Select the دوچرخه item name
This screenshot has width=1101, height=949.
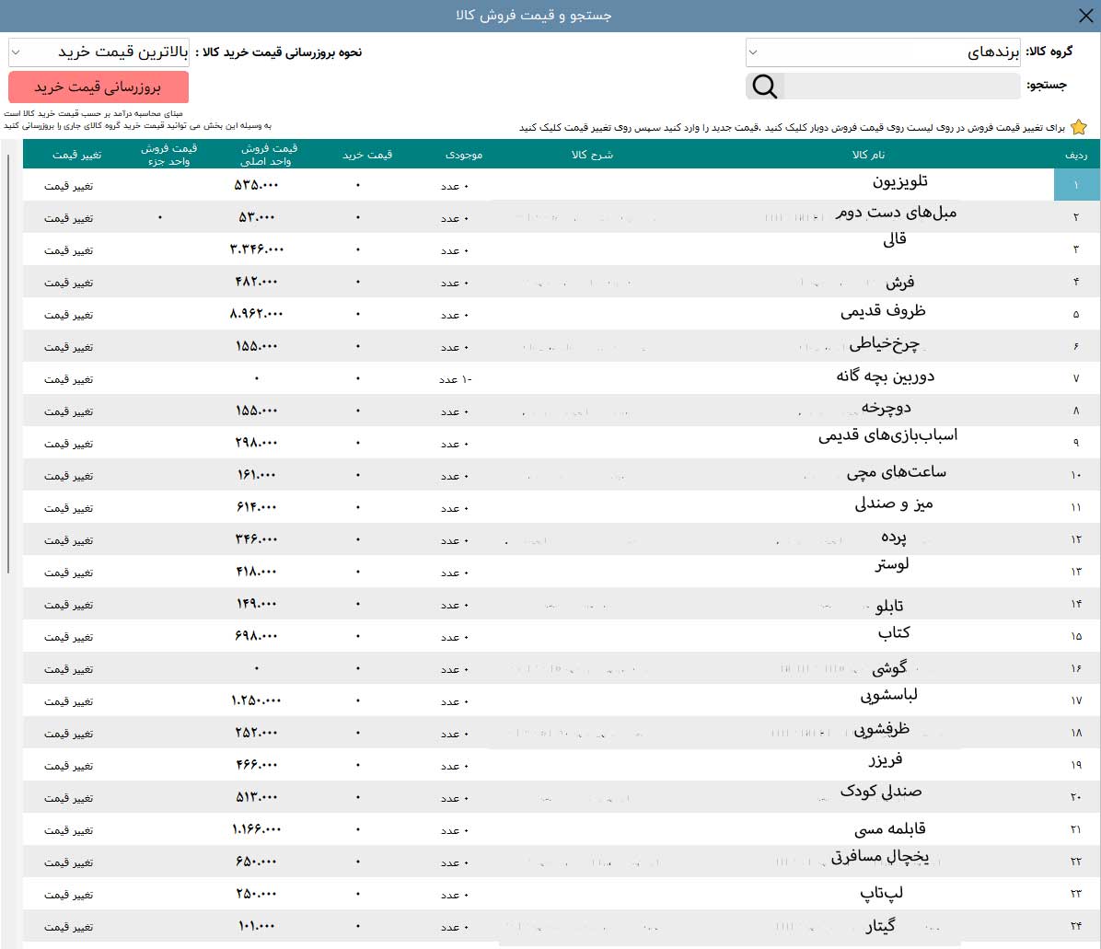pyautogui.click(x=887, y=408)
